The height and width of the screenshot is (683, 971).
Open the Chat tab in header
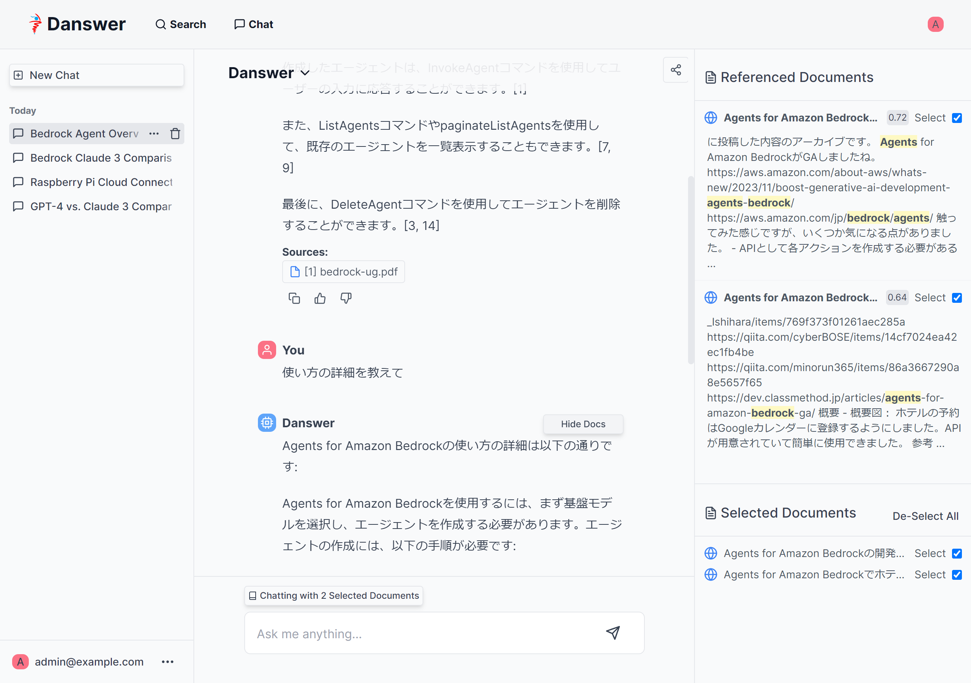[254, 24]
